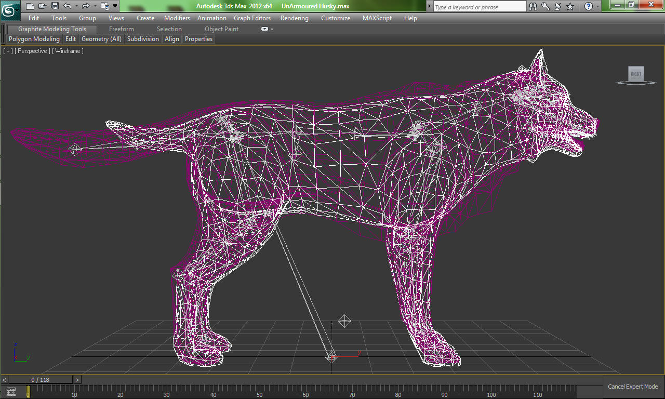Open the Help question mark icon
This screenshot has width=665, height=399.
coord(588,6)
